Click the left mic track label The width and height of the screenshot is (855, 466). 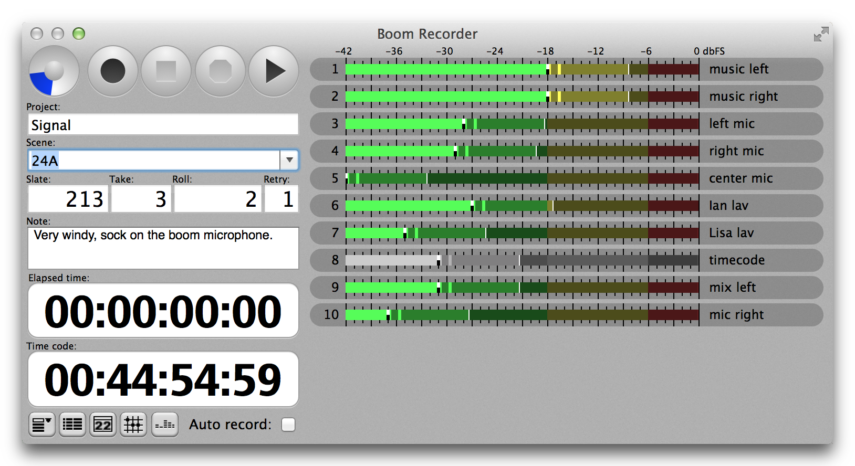(732, 124)
